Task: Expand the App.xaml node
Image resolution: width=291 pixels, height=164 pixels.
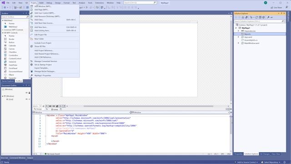Action: click(239, 37)
